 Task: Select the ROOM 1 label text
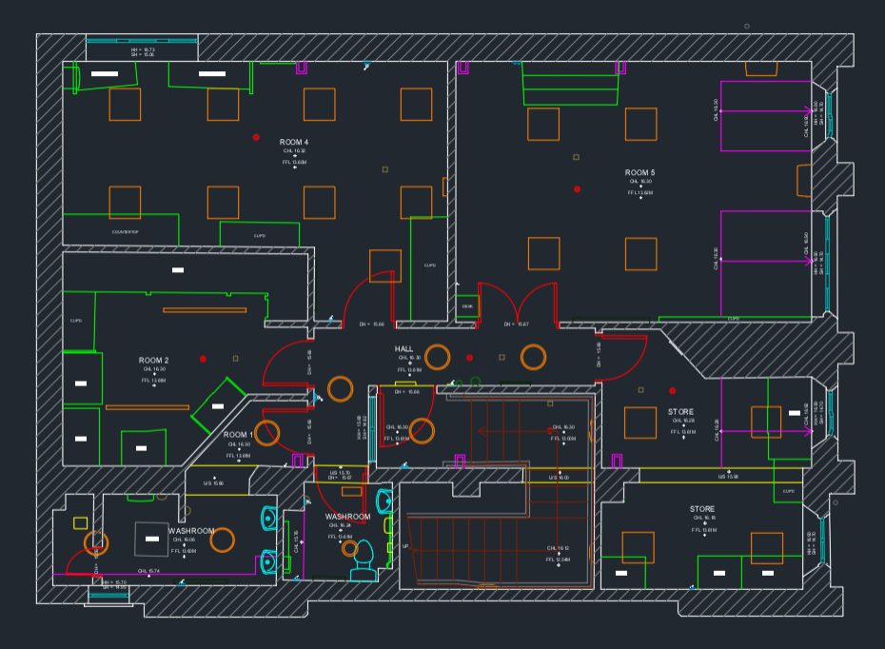[238, 435]
